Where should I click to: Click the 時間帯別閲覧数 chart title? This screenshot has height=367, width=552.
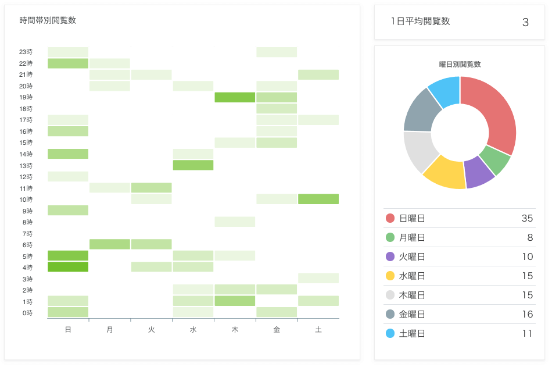point(48,20)
